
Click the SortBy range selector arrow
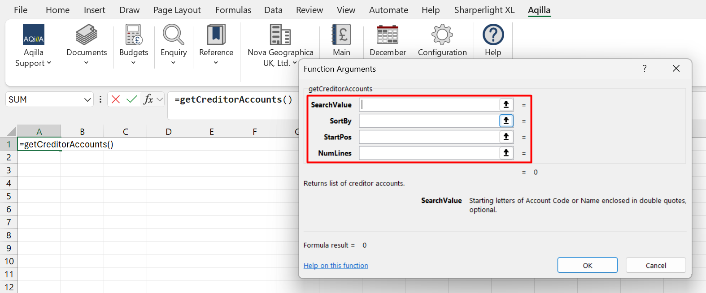tap(506, 121)
